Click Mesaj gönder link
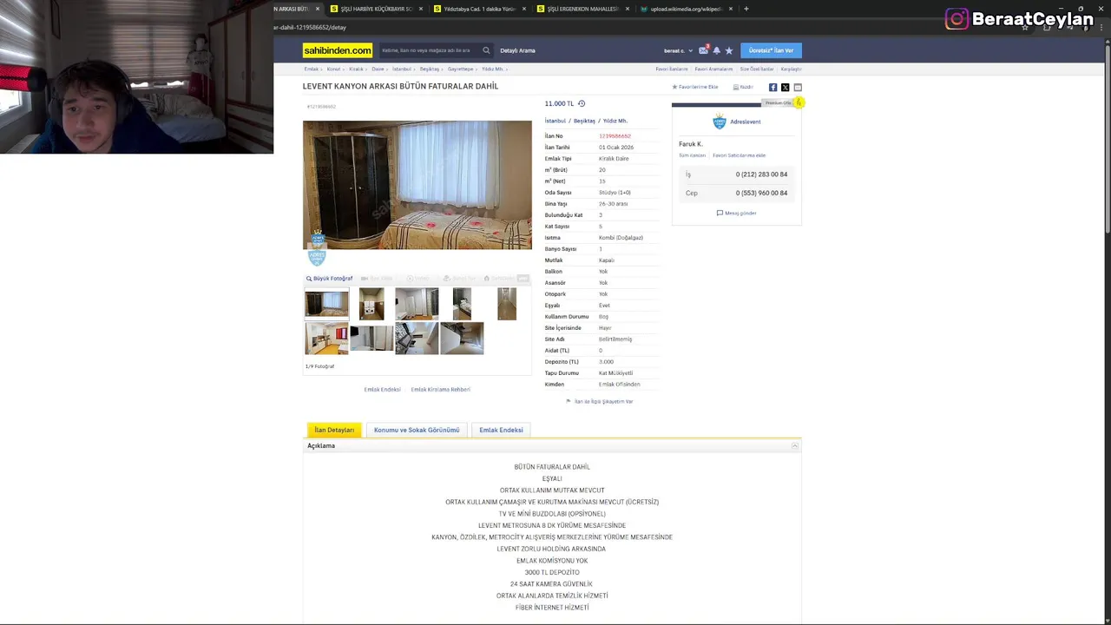The height and width of the screenshot is (625, 1111). pos(736,213)
